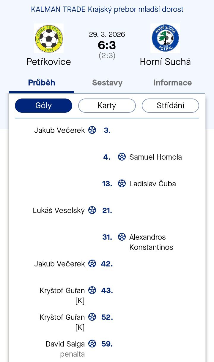Open Horní Suchá team name link

(x=165, y=62)
